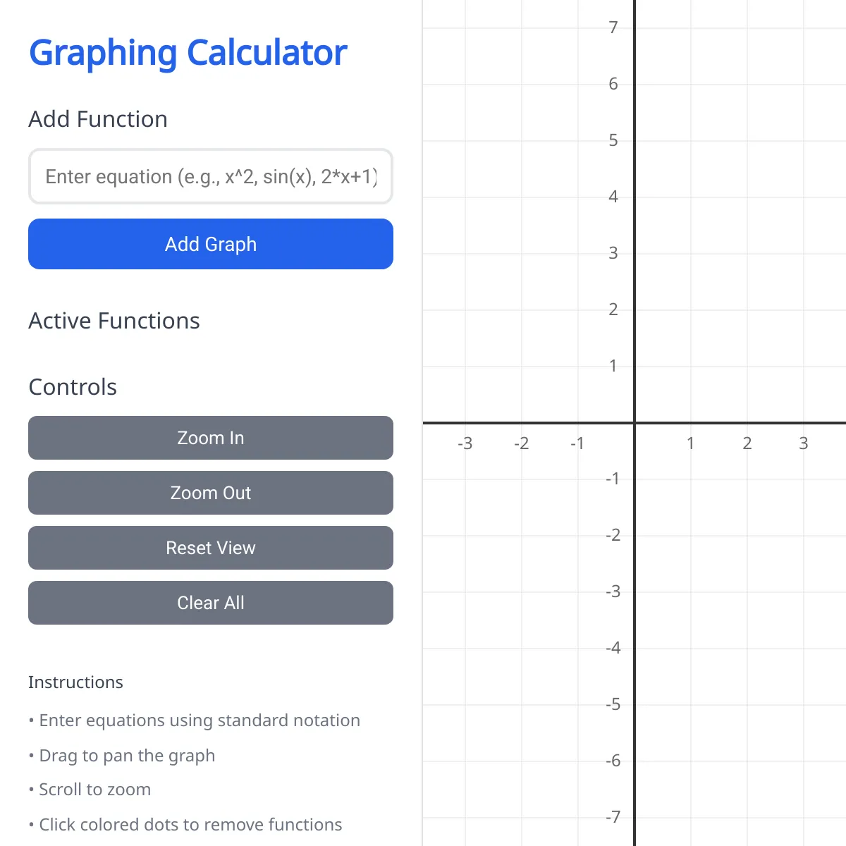Click the "Scroll to zoom" instruction text

click(x=94, y=790)
